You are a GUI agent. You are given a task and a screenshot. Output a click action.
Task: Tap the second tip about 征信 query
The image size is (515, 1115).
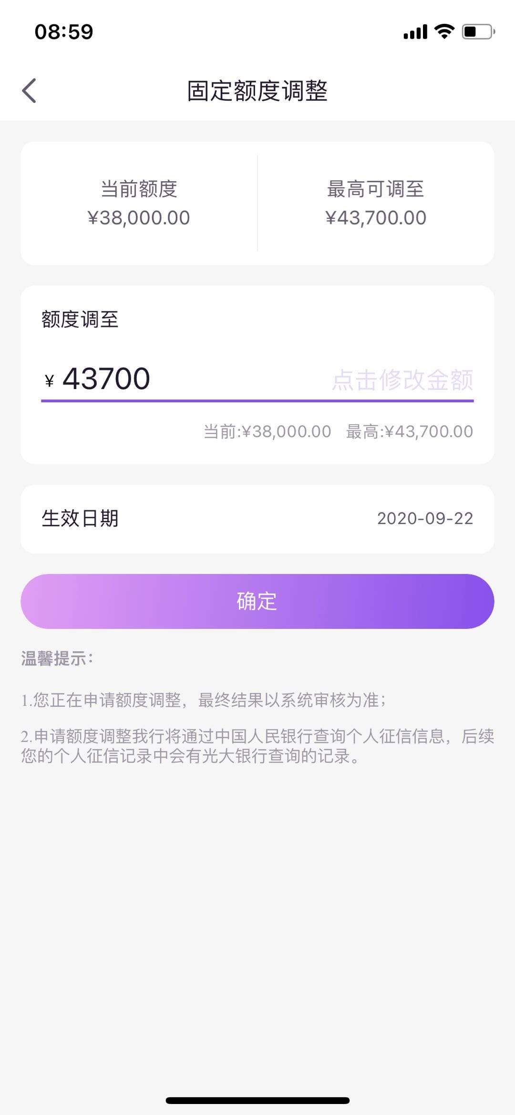(x=257, y=746)
